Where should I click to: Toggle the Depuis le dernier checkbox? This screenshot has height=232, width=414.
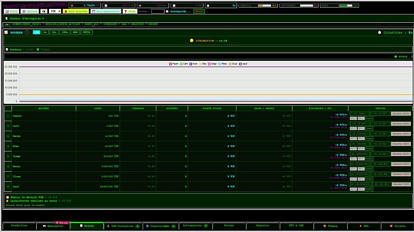8,197
